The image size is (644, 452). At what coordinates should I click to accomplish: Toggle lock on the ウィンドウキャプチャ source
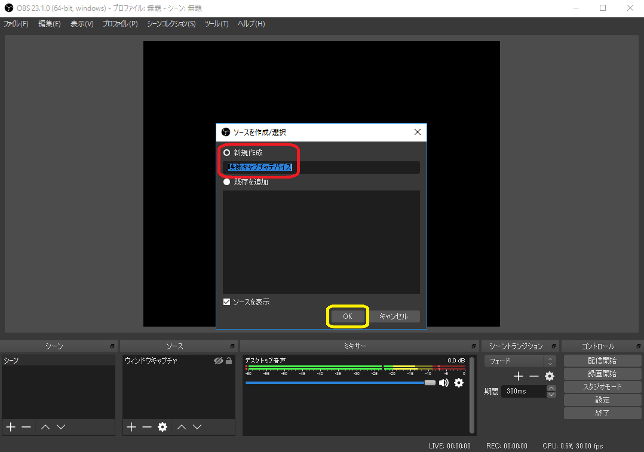coord(229,361)
